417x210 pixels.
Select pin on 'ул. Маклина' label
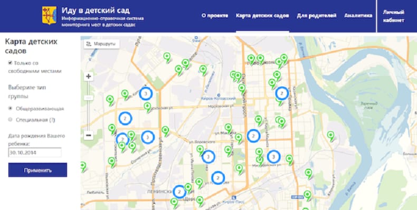pos(228,128)
